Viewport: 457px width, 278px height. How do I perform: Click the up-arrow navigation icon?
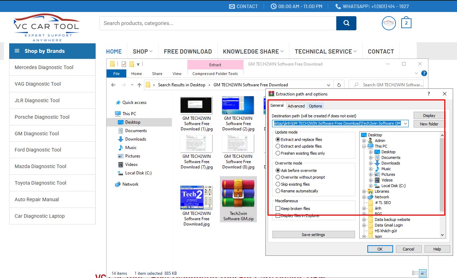[139, 85]
